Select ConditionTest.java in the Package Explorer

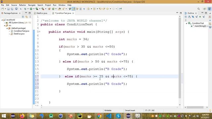[21, 31]
